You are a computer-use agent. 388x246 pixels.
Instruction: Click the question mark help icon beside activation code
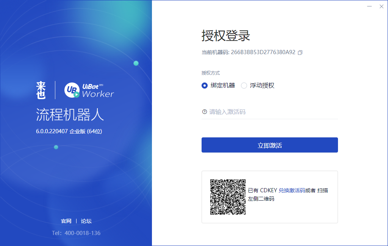[204, 112]
